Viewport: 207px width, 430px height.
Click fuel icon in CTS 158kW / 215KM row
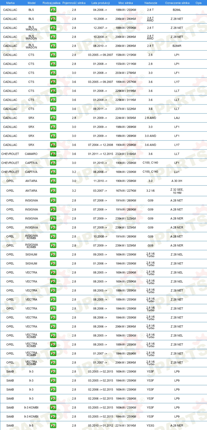coord(53,55)
